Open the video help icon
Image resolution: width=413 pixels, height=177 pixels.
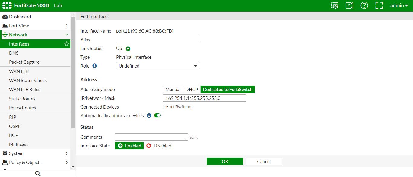pos(350,5)
